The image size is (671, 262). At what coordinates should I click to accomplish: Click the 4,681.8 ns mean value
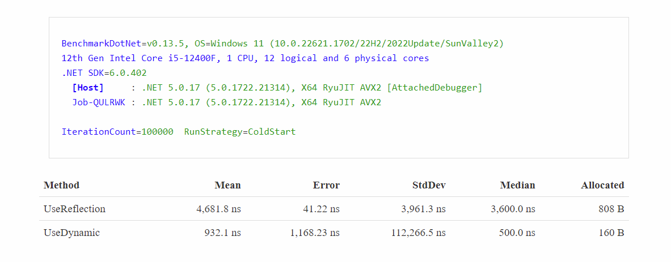coord(218,209)
